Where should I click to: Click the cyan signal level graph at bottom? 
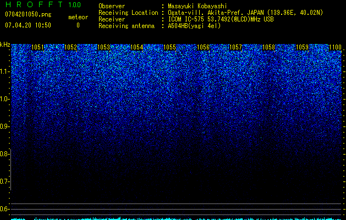176,218
